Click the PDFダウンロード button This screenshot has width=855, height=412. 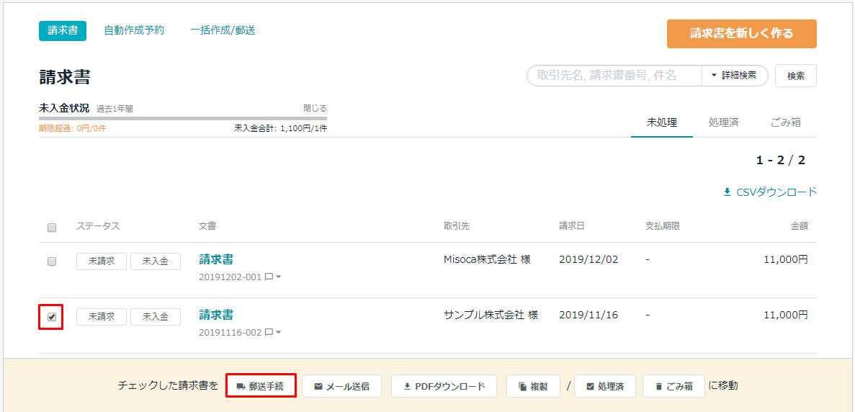click(x=444, y=386)
